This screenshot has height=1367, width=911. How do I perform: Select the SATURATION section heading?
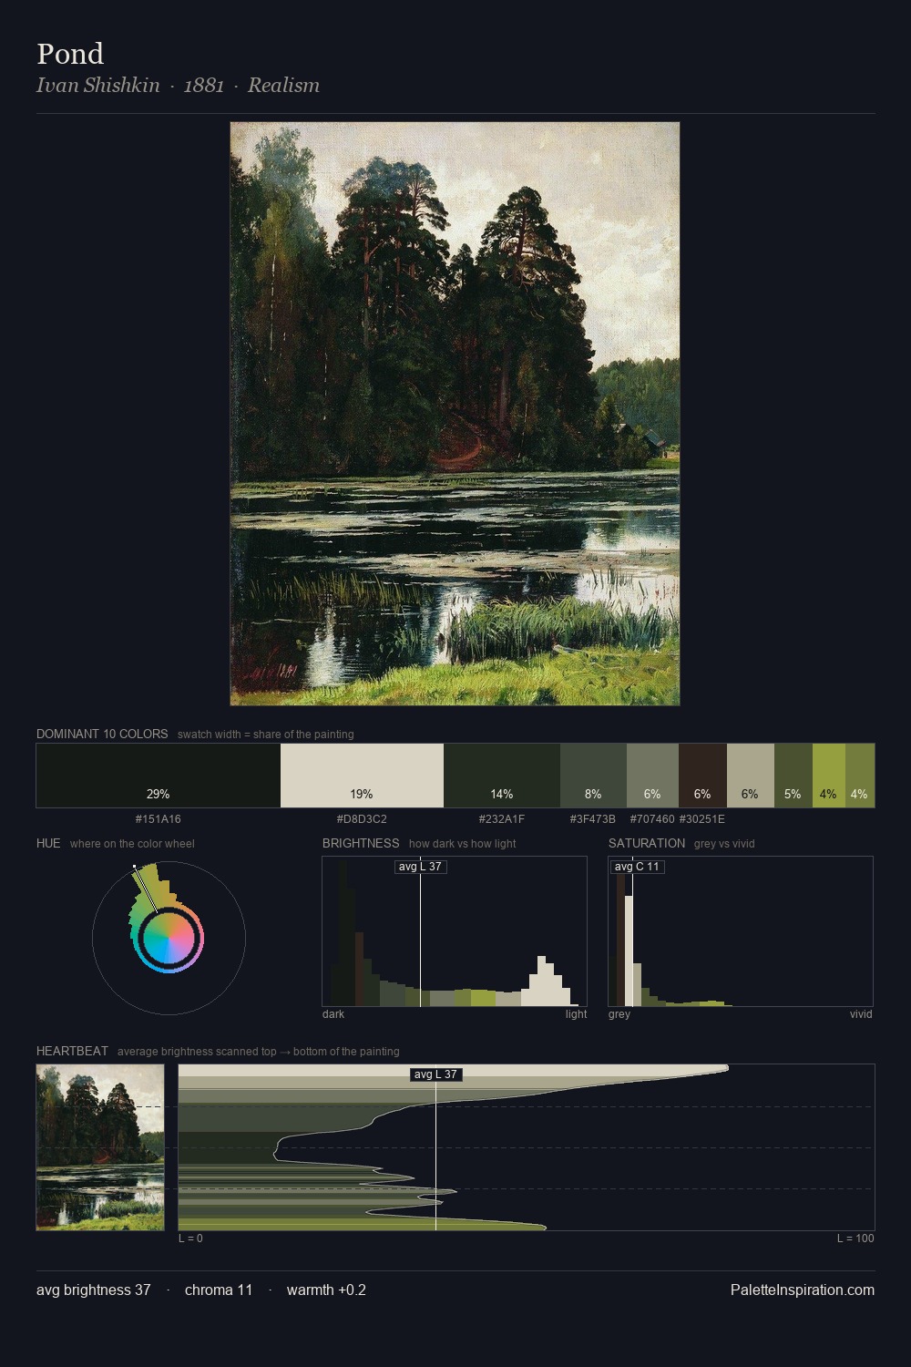coord(647,843)
